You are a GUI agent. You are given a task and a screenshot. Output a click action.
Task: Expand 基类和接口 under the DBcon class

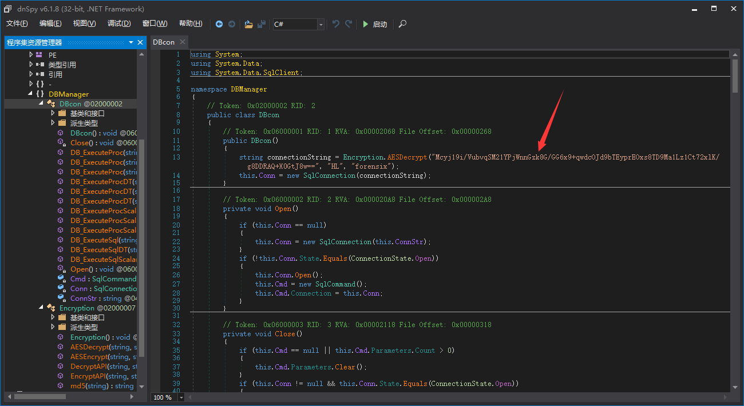(x=53, y=113)
